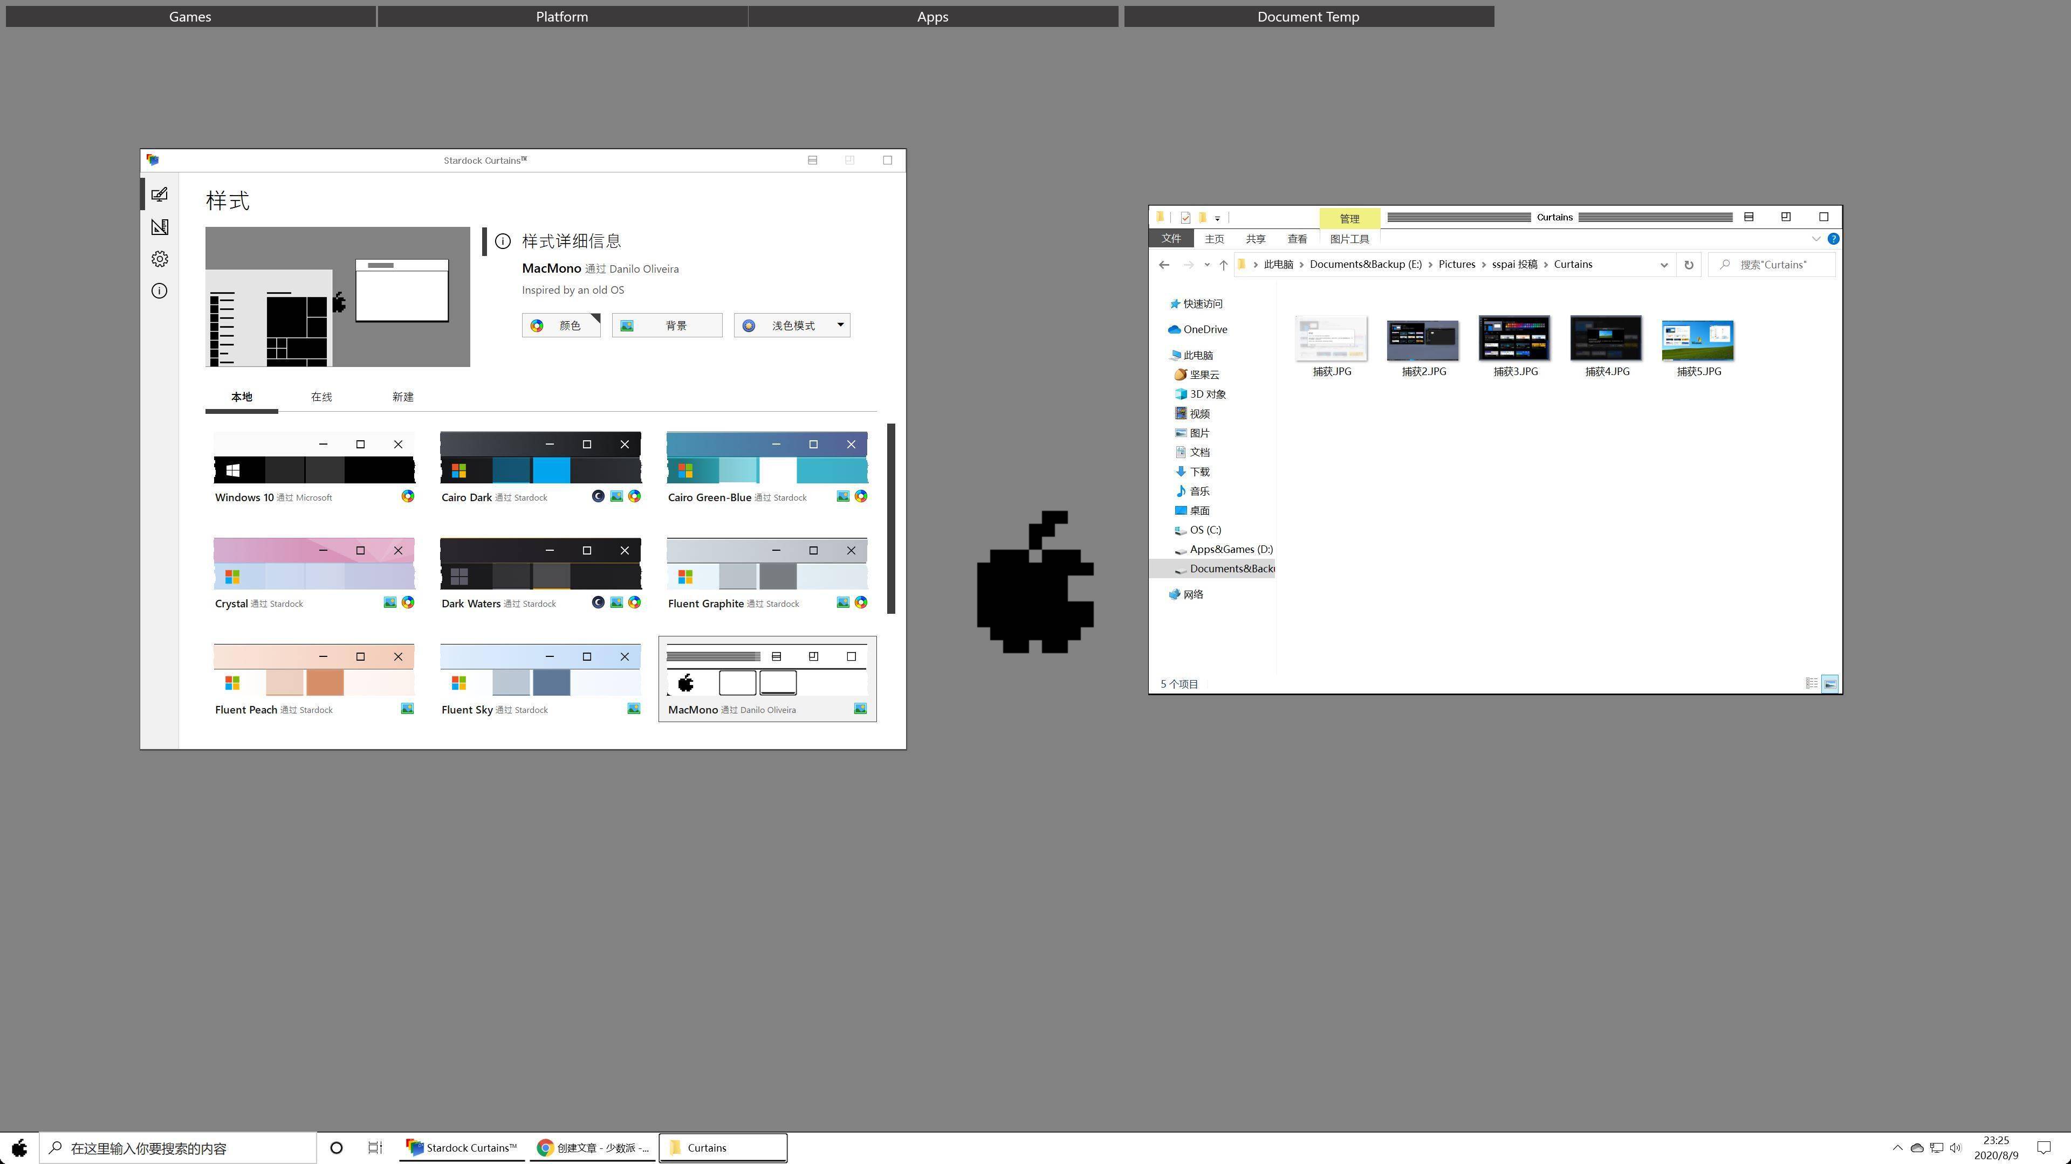Open 下载 in navigation pane

[x=1192, y=472]
